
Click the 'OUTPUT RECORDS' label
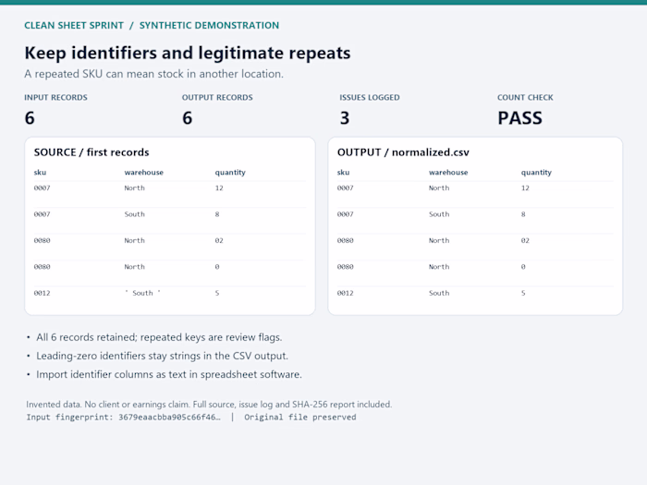click(217, 97)
